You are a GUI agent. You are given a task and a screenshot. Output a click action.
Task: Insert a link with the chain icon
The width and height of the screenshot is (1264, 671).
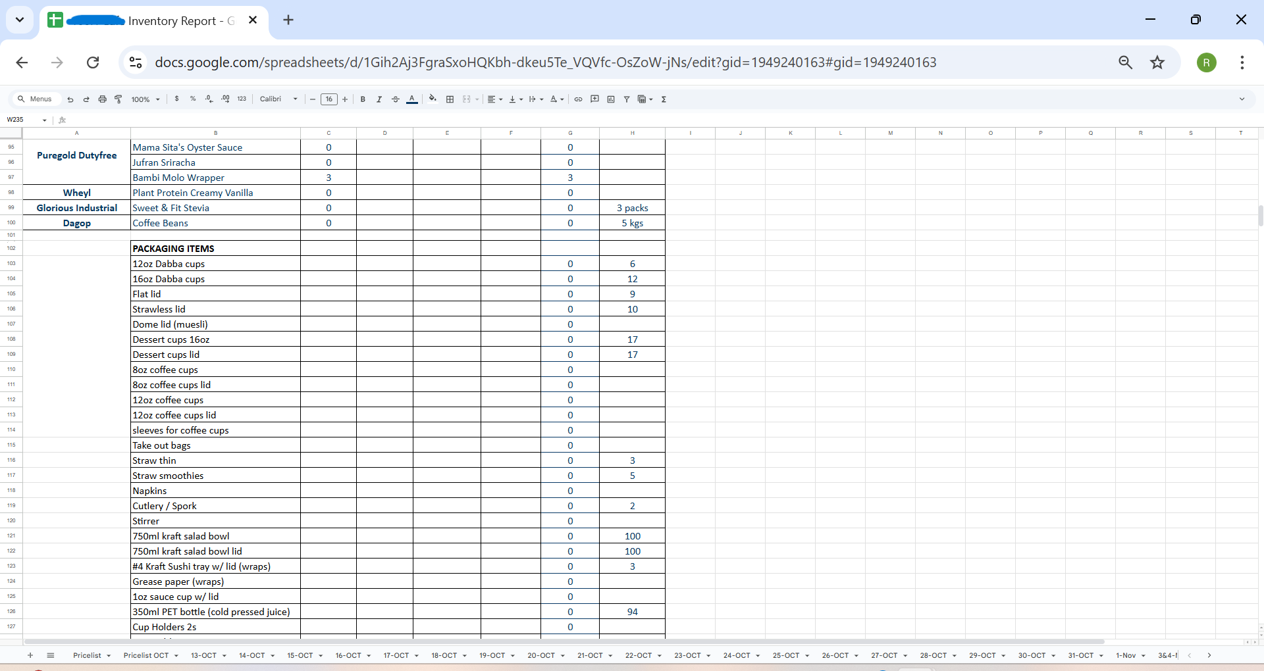pyautogui.click(x=578, y=99)
